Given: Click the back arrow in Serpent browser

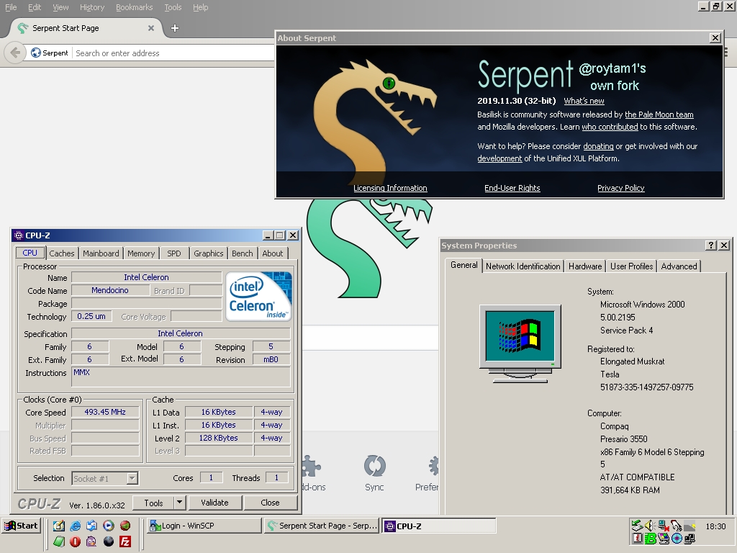Looking at the screenshot, I should pyautogui.click(x=14, y=53).
